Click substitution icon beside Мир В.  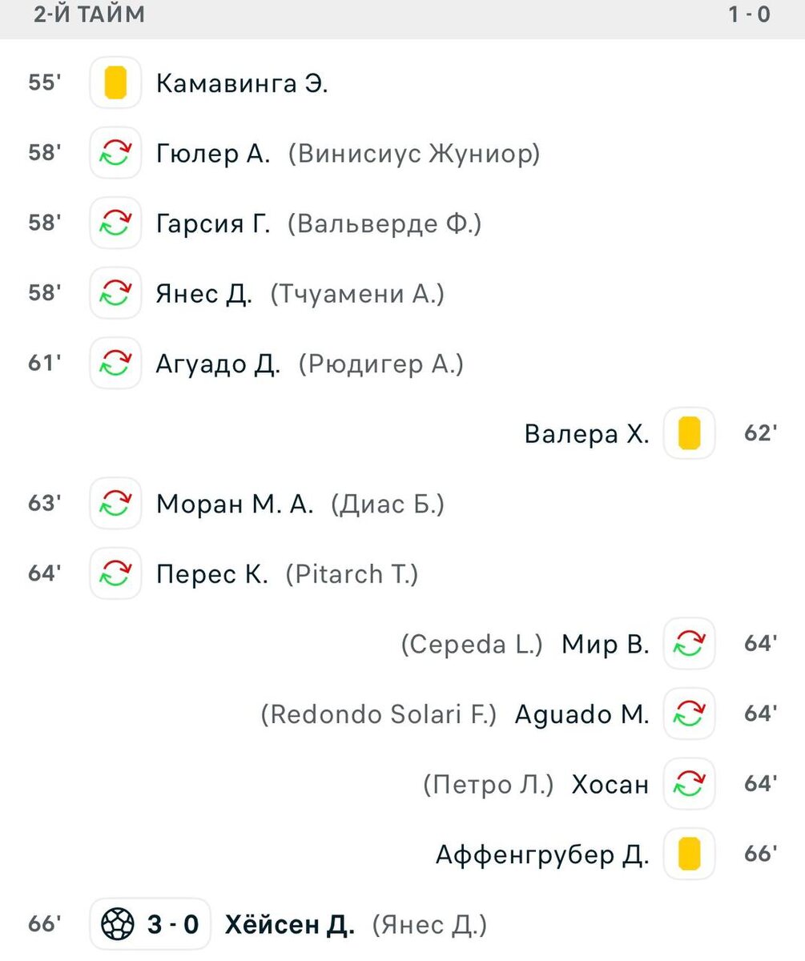click(689, 643)
